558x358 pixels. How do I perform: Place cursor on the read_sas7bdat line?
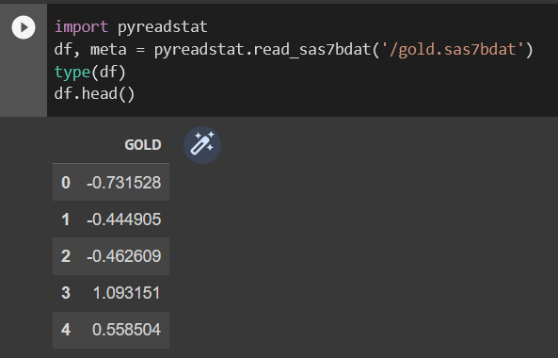pos(294,50)
